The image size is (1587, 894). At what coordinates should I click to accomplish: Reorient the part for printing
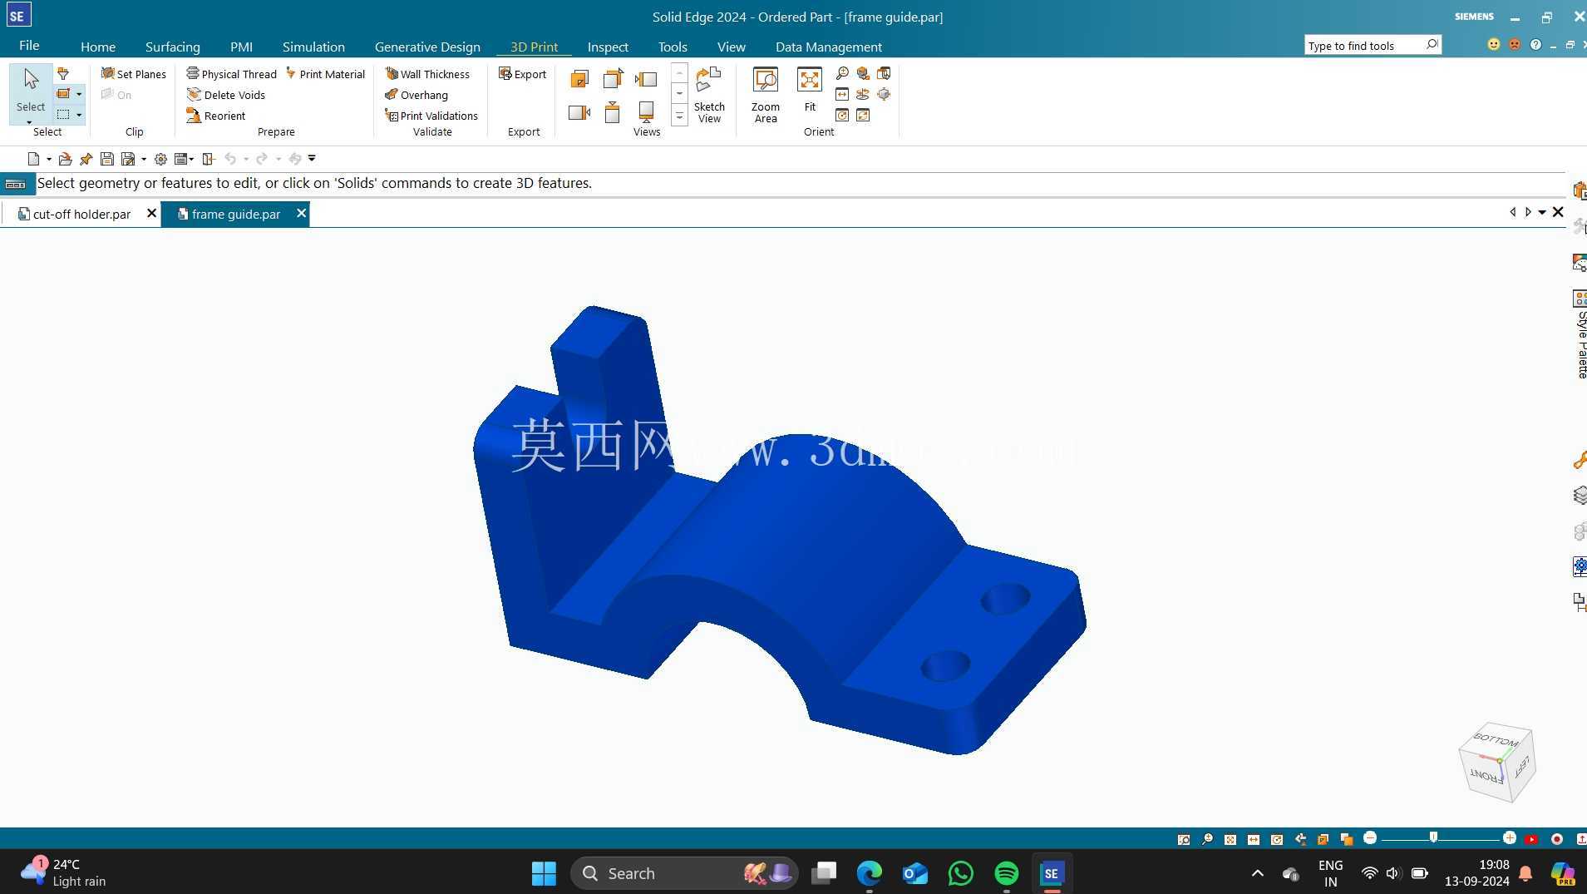click(216, 116)
